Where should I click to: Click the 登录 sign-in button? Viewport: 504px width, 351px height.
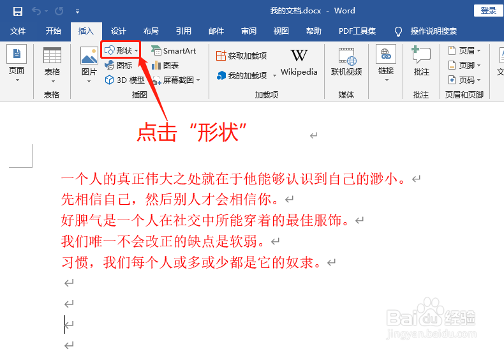click(488, 11)
